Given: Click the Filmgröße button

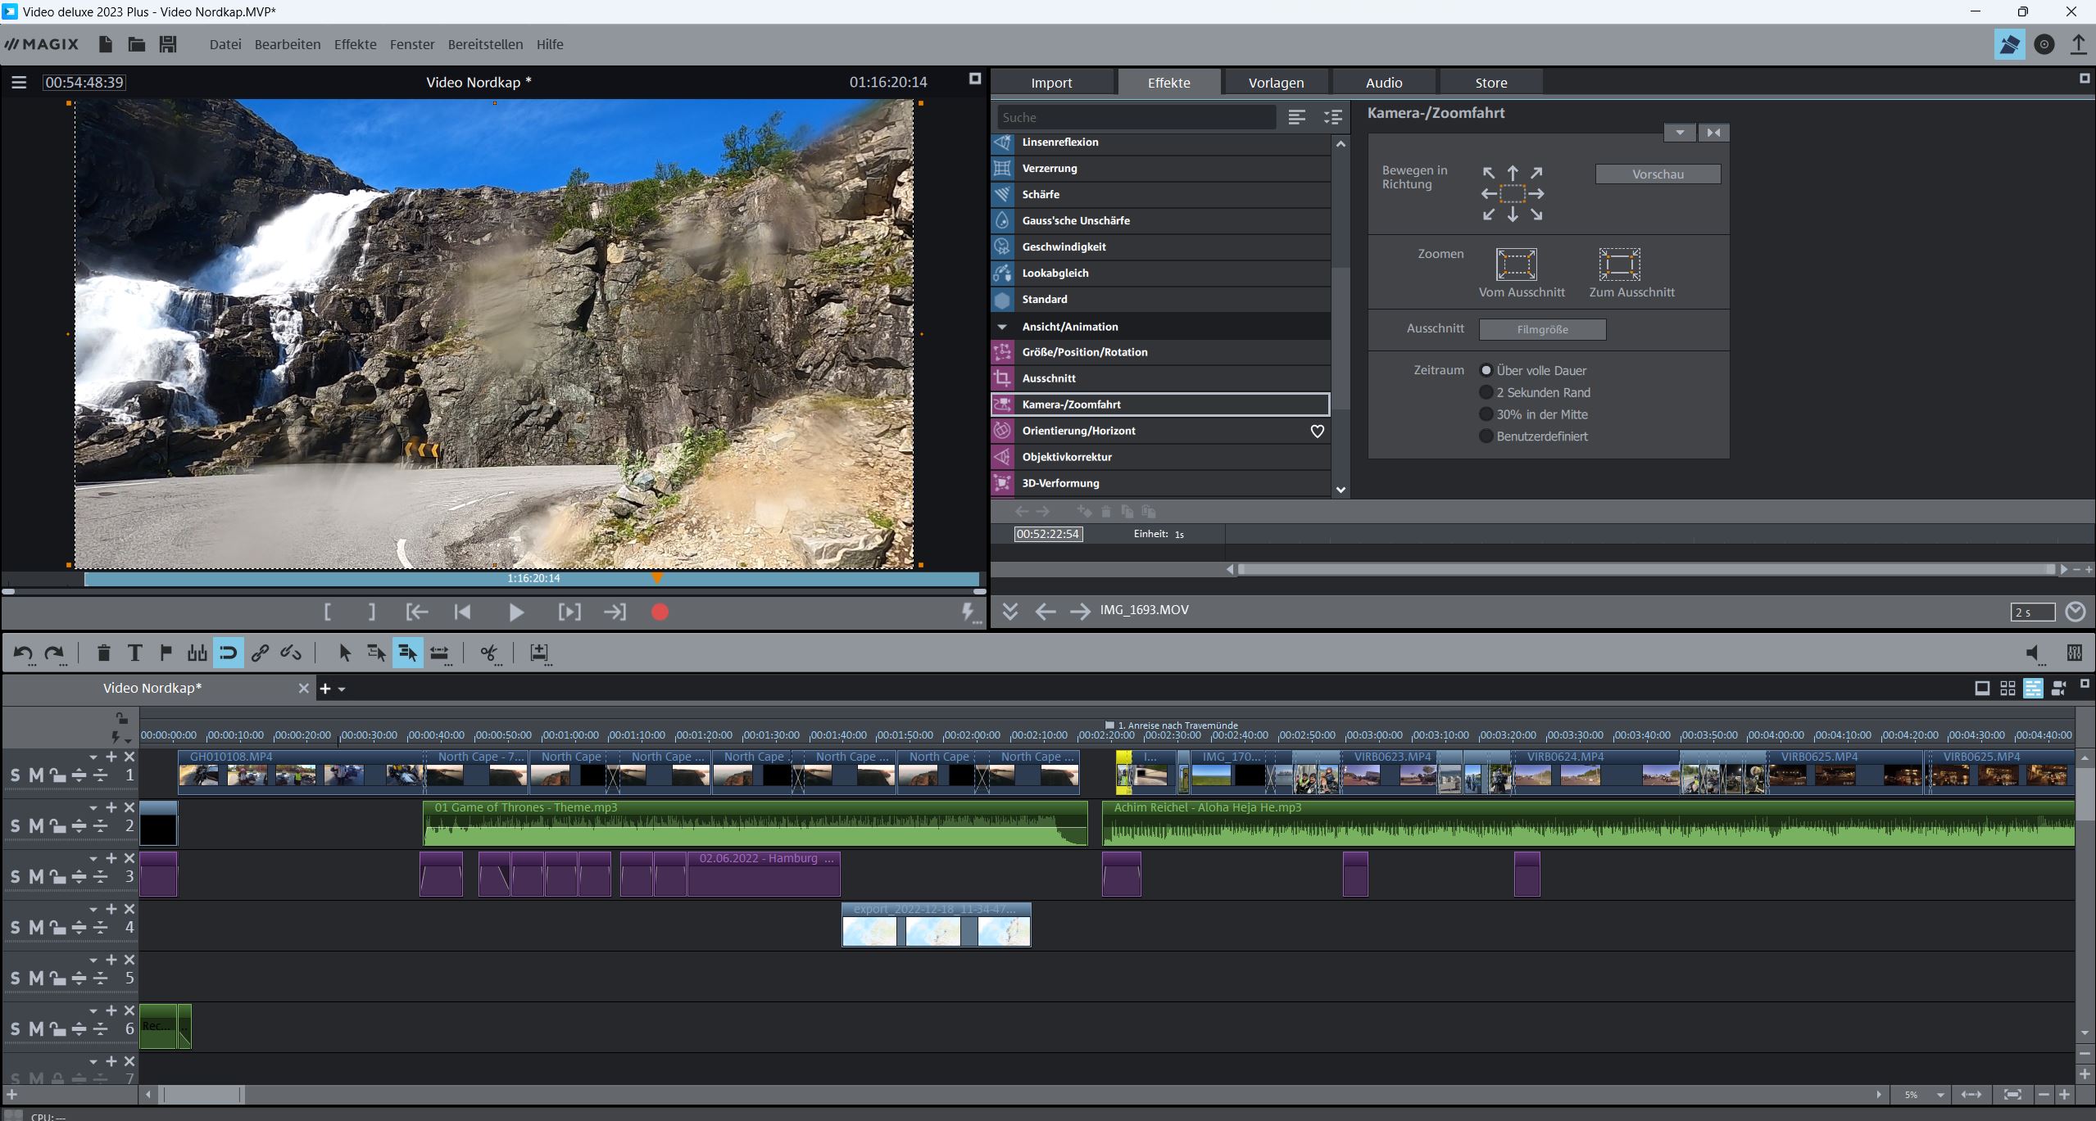Looking at the screenshot, I should 1541,329.
